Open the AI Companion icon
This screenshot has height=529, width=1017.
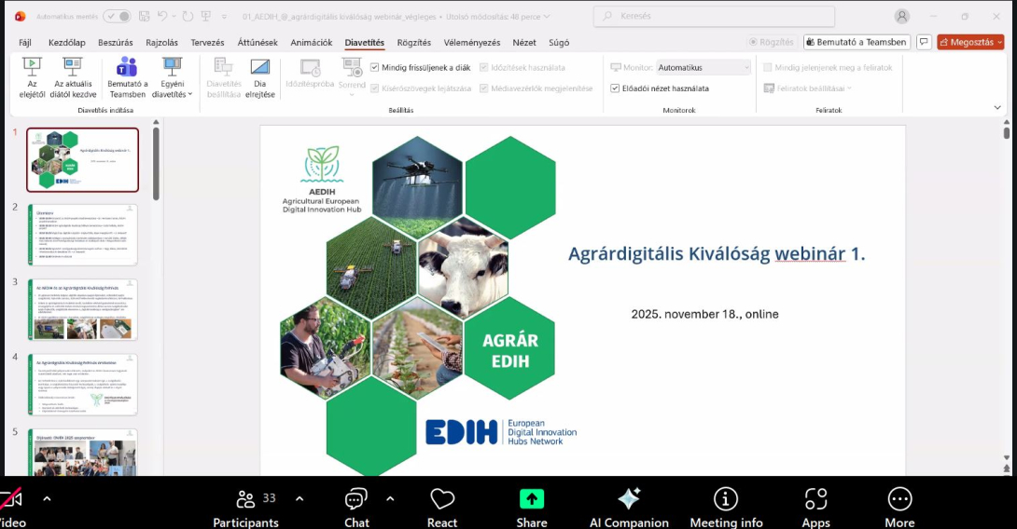coord(629,499)
